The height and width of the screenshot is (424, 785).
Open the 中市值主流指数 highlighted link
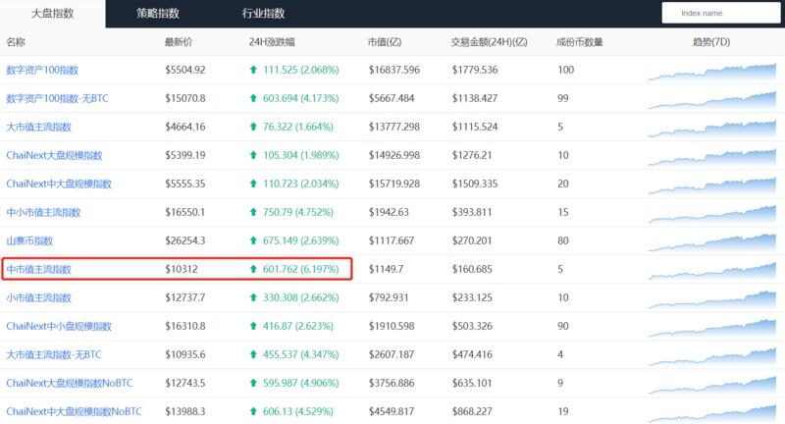39,269
